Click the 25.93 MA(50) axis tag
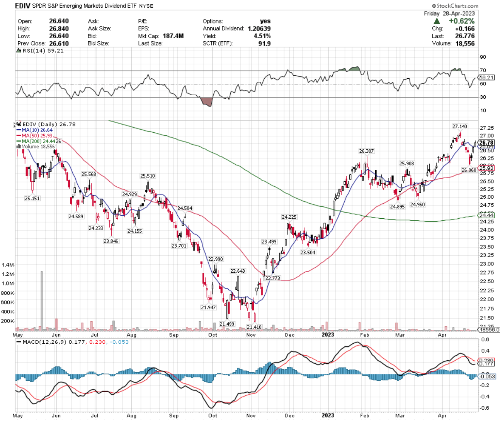Viewport: 500px width, 422px height. [486, 168]
